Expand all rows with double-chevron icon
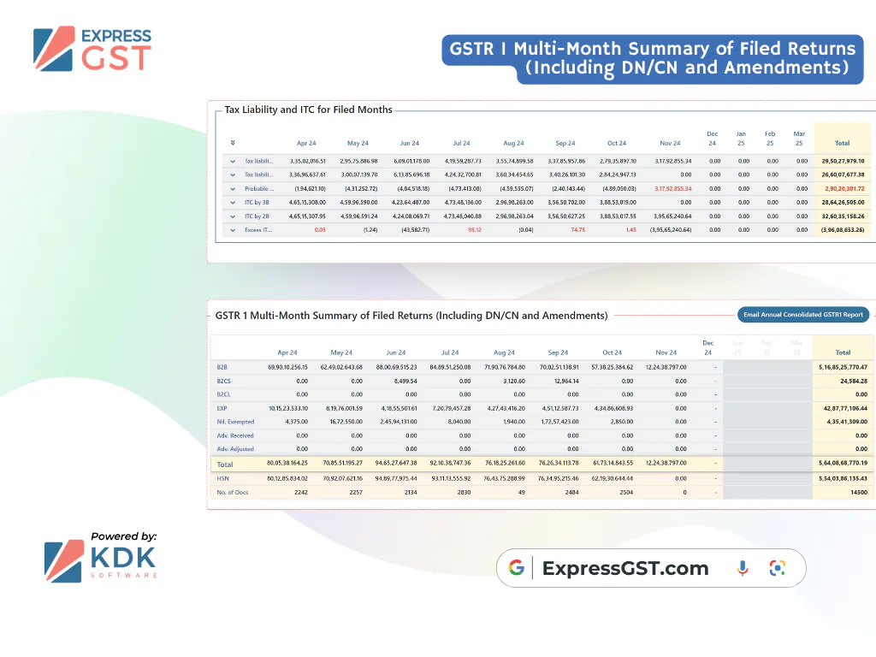The image size is (876, 657). [x=233, y=143]
